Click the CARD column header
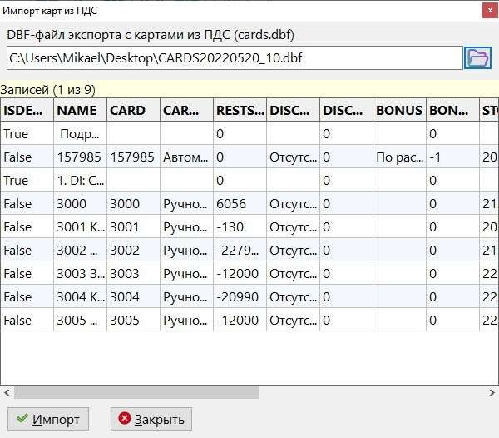 click(133, 110)
